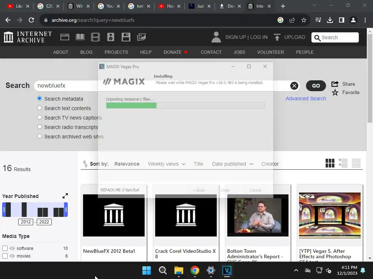Open the Audio speaker icon
The image size is (373, 279).
click(x=111, y=37)
